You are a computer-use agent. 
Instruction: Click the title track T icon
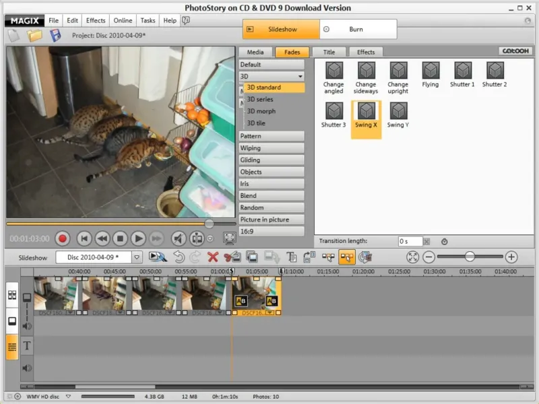(27, 345)
